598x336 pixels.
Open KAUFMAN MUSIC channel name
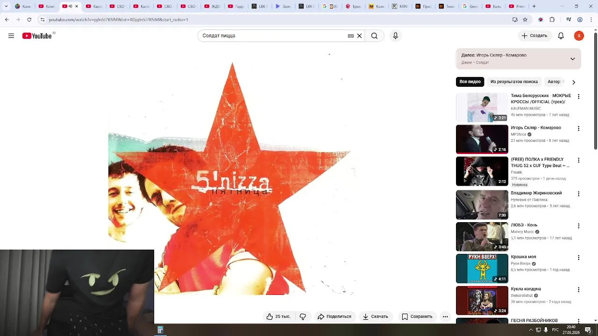coord(526,108)
